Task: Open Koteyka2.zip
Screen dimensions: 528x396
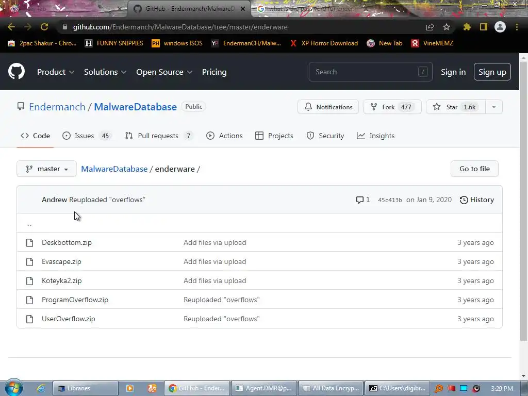Action: tap(62, 281)
